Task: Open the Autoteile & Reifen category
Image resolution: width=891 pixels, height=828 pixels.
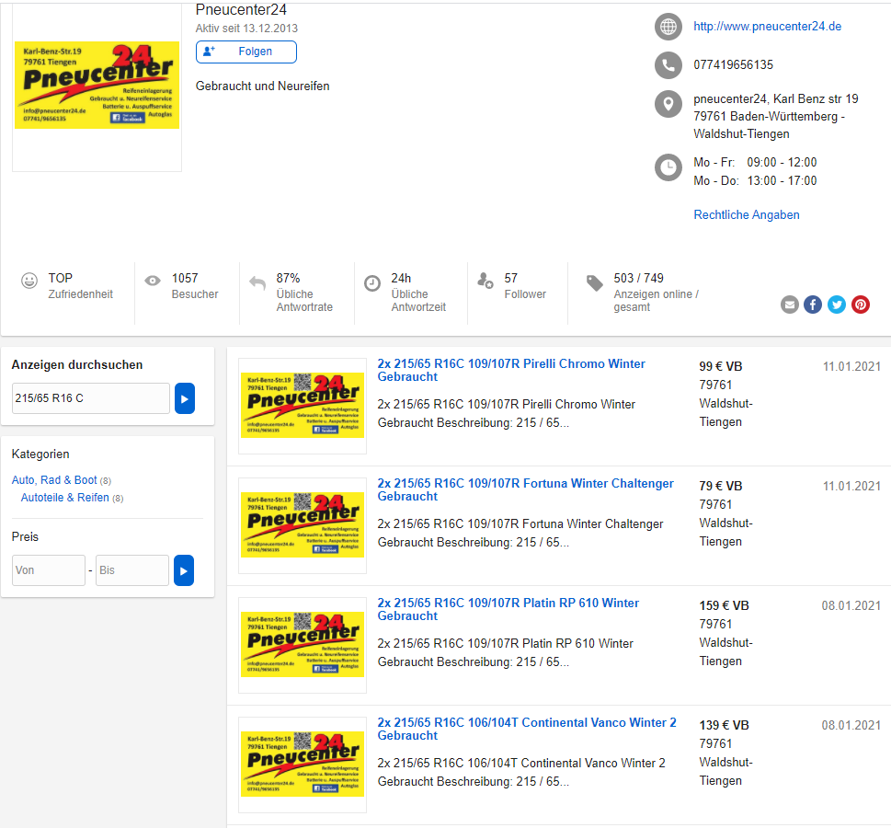Action: (x=64, y=498)
